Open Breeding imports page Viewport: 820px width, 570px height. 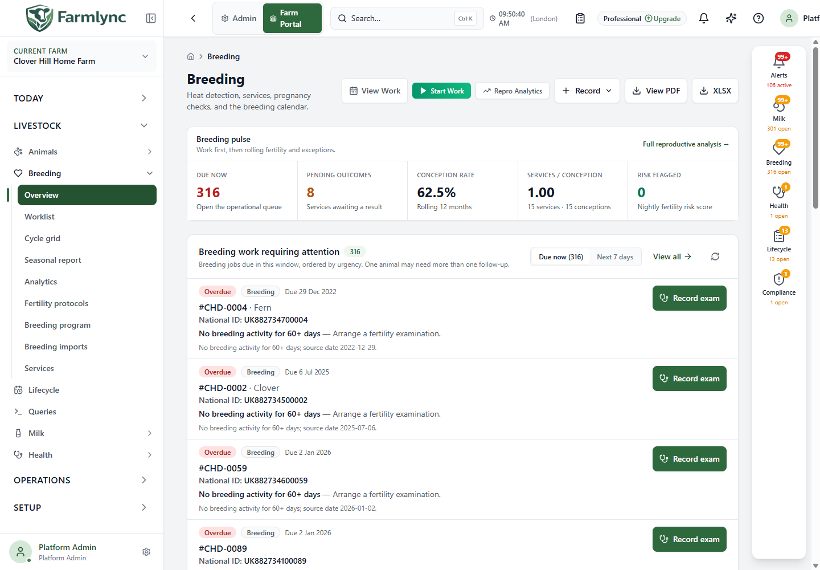pyautogui.click(x=87, y=347)
